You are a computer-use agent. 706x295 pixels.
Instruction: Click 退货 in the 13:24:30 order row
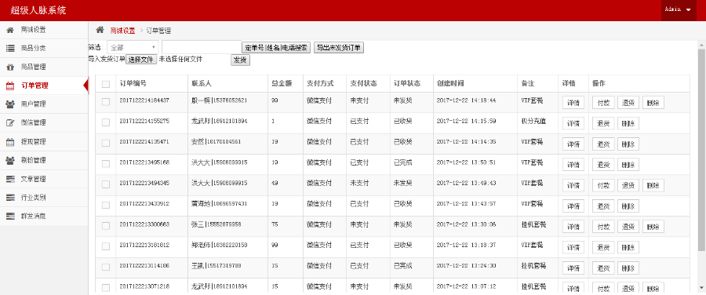[x=603, y=268]
